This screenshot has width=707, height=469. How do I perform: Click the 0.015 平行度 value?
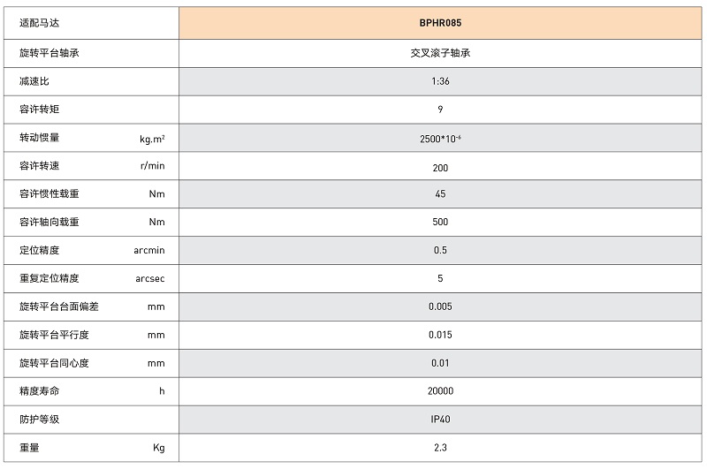[440, 335]
